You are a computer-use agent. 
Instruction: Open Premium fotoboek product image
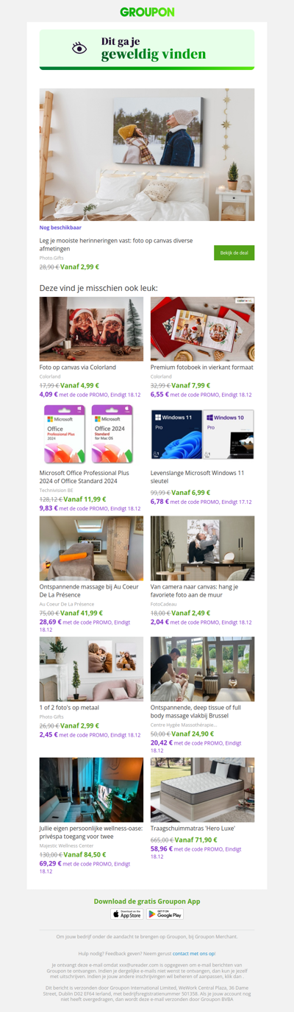(202, 329)
